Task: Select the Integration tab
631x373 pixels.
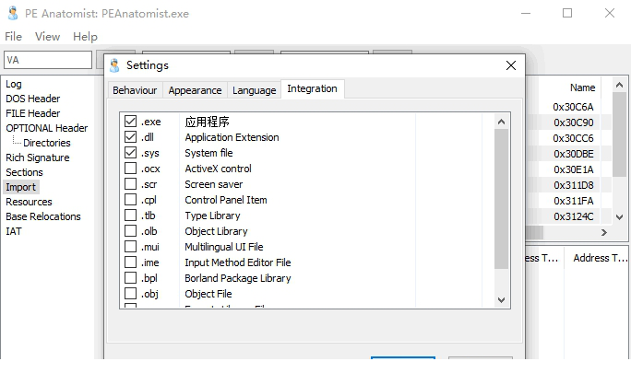Action: tap(313, 88)
